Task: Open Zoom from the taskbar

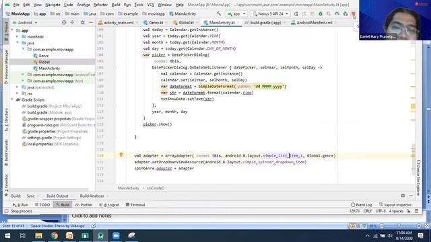Action: pos(116,236)
